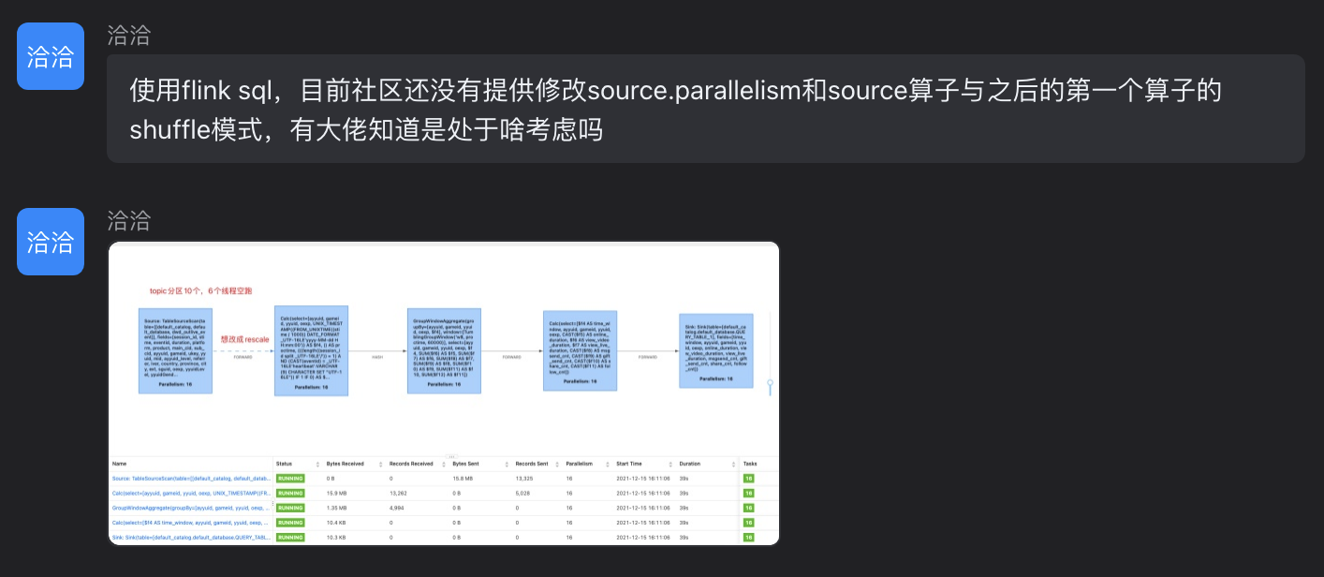1324x577 pixels.
Task: Click the Source: TableSourceScan node in the graph
Action: pyautogui.click(x=176, y=350)
